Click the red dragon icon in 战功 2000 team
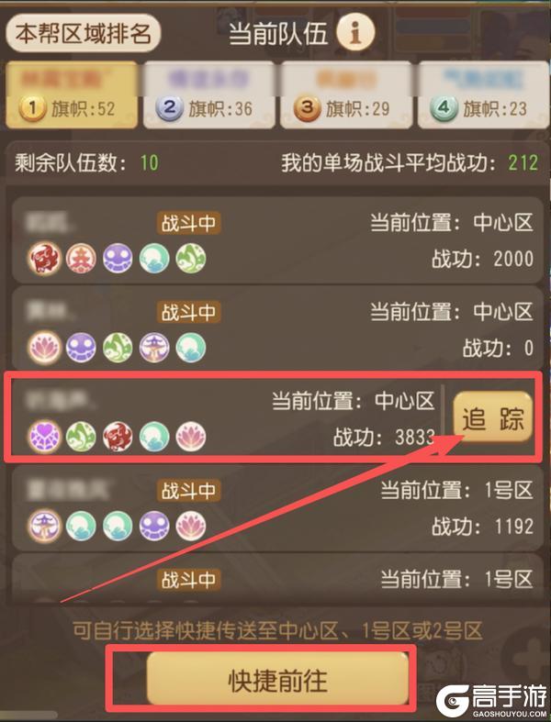 [x=44, y=259]
